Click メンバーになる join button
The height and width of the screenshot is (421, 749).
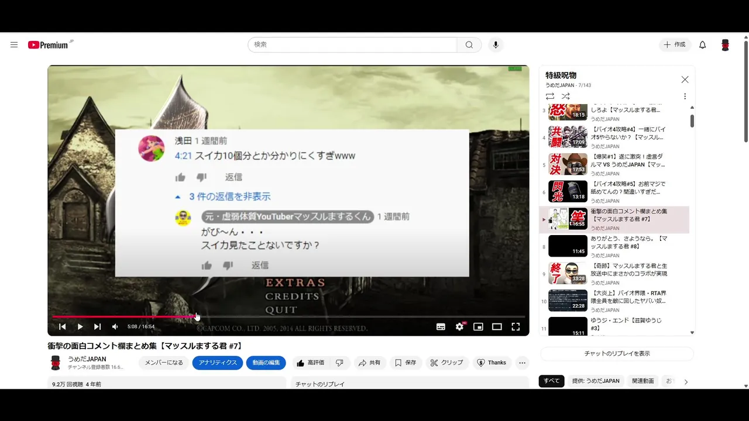(164, 363)
